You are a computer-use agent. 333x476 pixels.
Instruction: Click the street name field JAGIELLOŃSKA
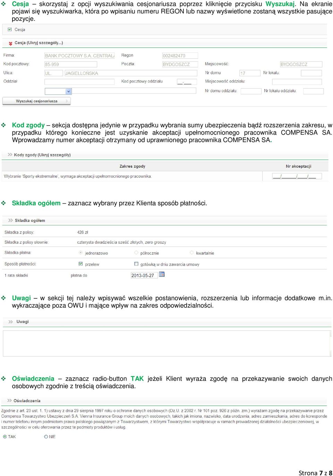pos(131,73)
